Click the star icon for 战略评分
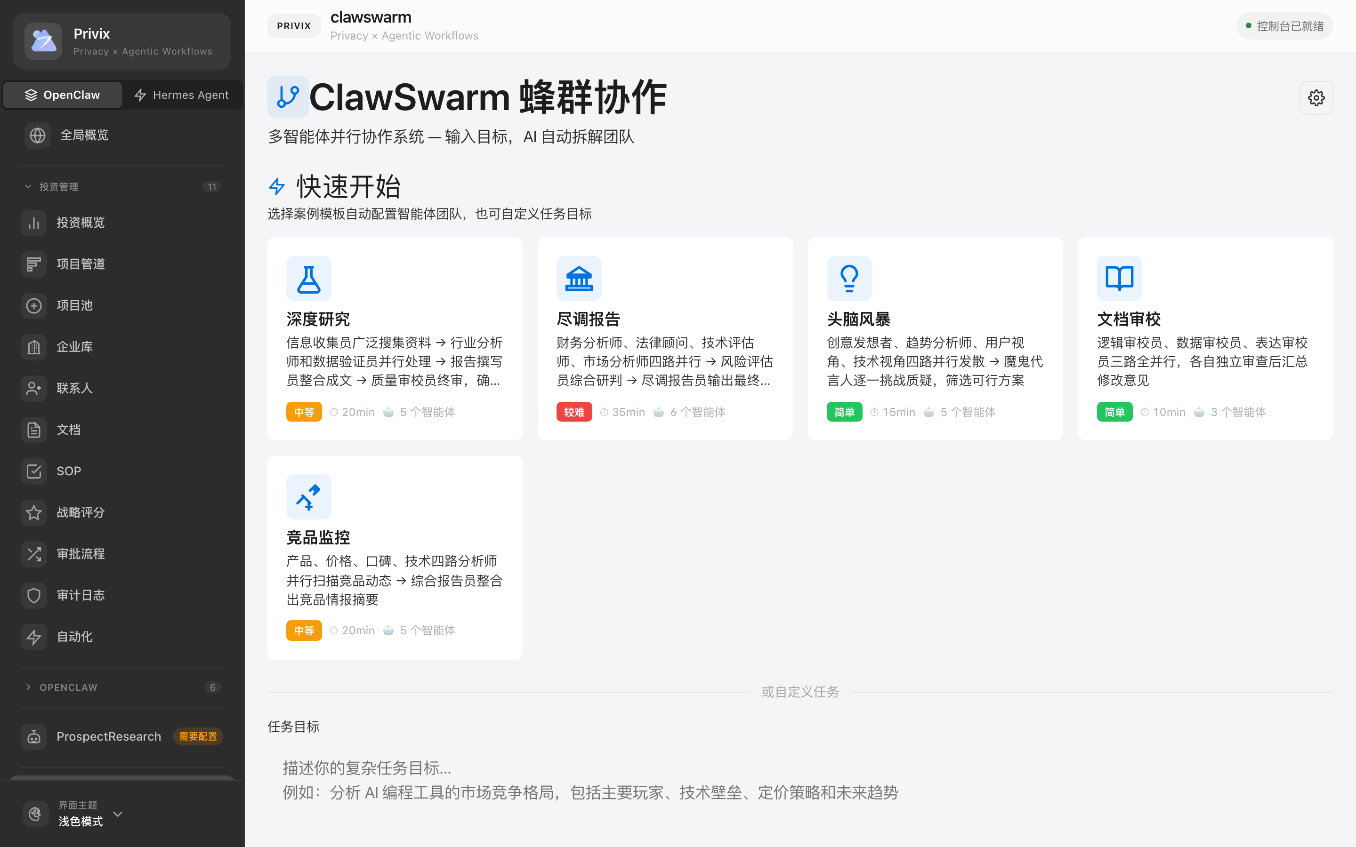This screenshot has width=1356, height=847. (x=33, y=512)
